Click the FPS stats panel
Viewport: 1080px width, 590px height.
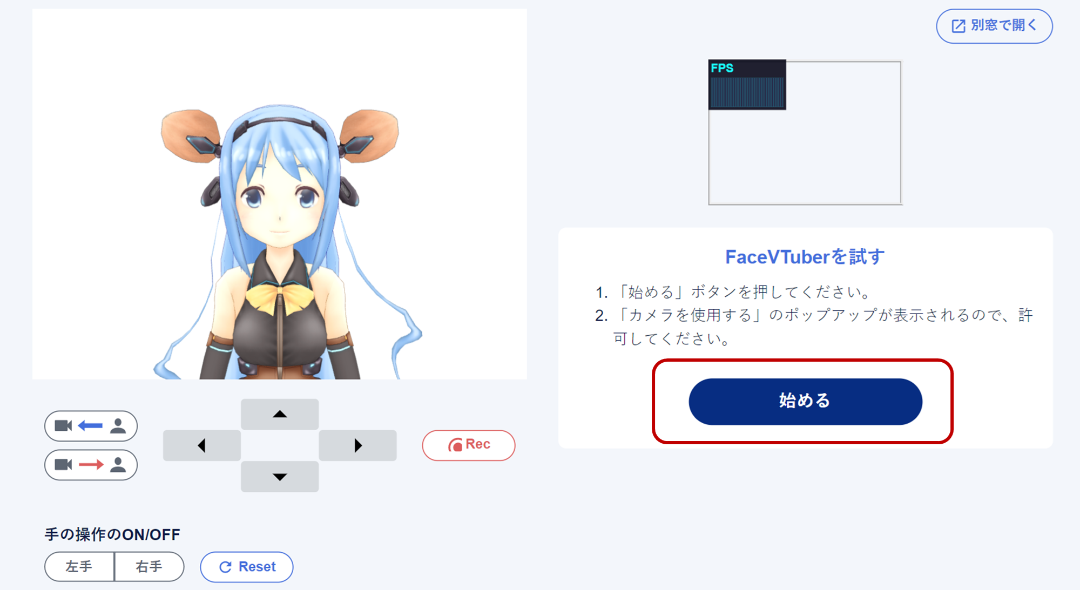[x=747, y=85]
